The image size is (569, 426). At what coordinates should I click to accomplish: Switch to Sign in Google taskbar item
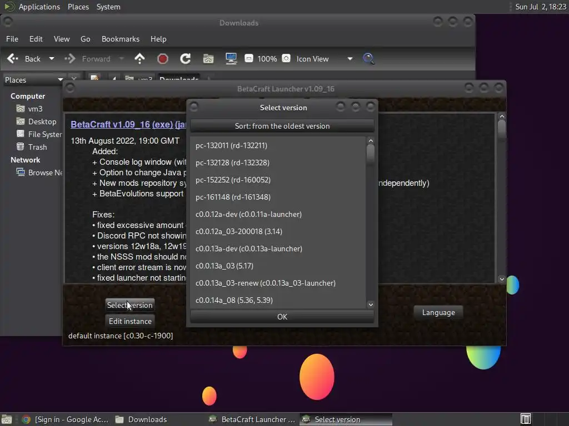(x=66, y=419)
